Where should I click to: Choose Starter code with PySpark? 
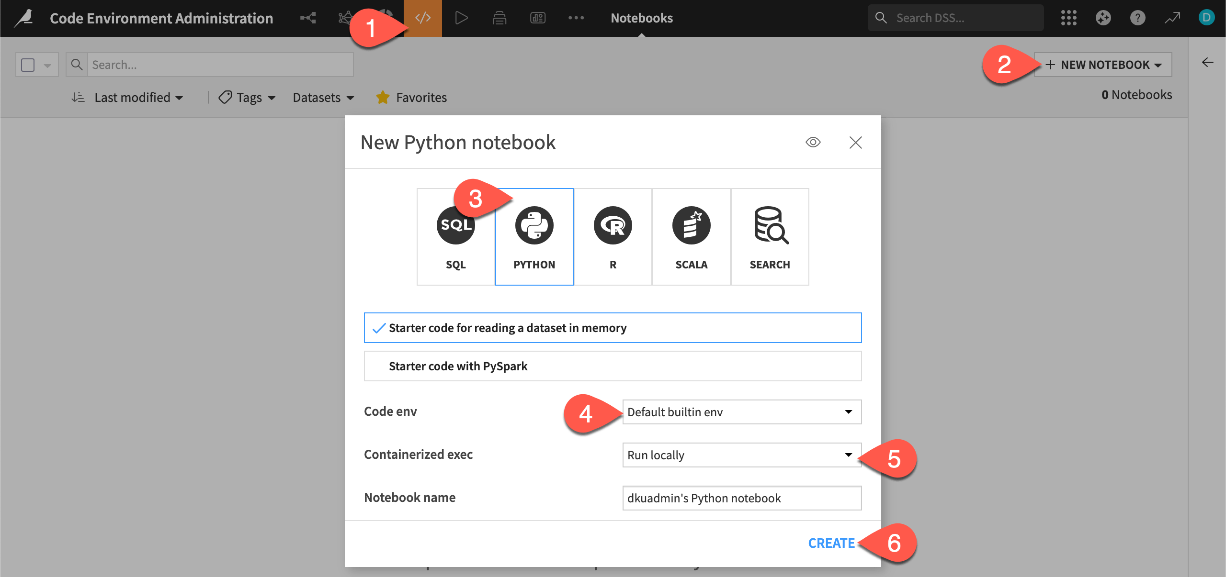(x=613, y=366)
